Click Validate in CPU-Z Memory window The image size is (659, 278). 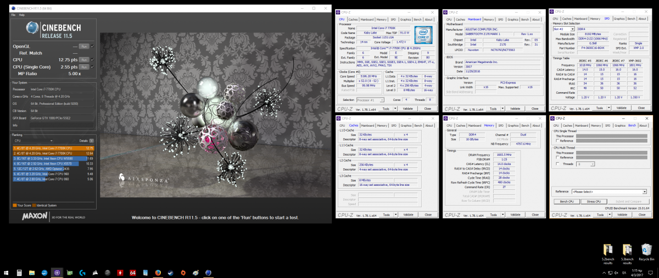pos(515,215)
